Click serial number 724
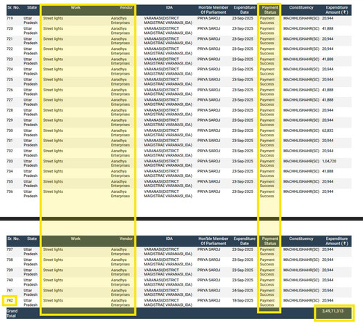 click(10, 69)
